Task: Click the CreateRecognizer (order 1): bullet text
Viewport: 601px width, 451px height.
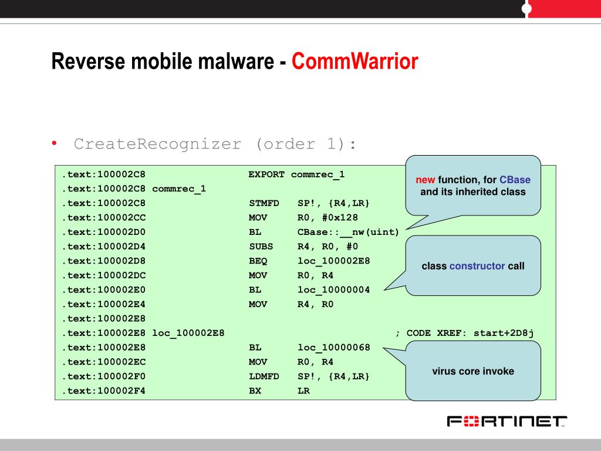Action: pyautogui.click(x=215, y=144)
